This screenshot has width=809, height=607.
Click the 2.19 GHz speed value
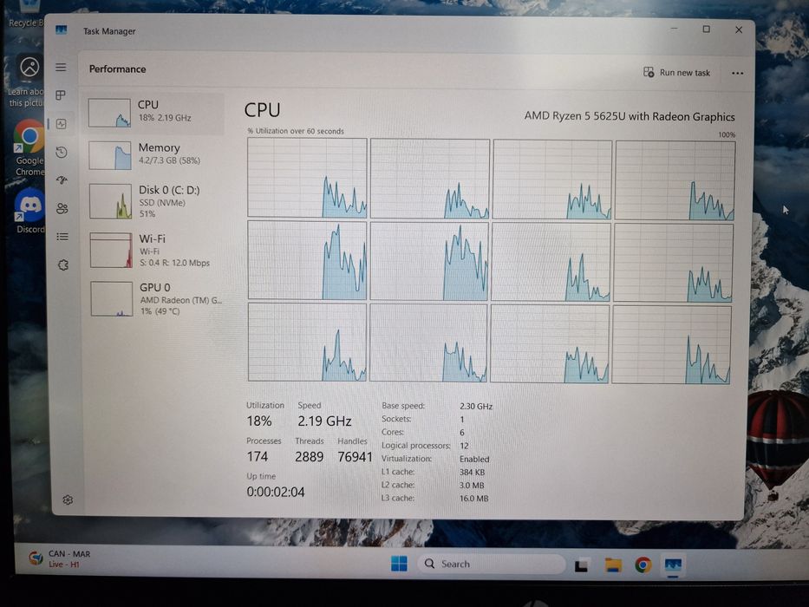pos(324,421)
